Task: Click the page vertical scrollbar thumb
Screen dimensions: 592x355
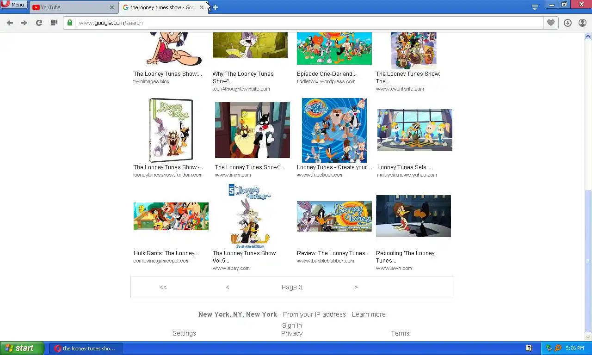Action: [588, 261]
